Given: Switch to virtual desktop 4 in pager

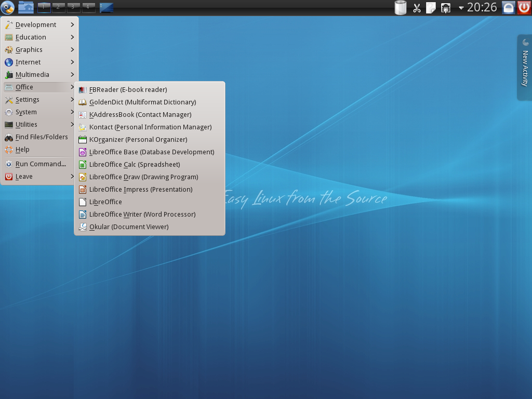Looking at the screenshot, I should tap(88, 7).
